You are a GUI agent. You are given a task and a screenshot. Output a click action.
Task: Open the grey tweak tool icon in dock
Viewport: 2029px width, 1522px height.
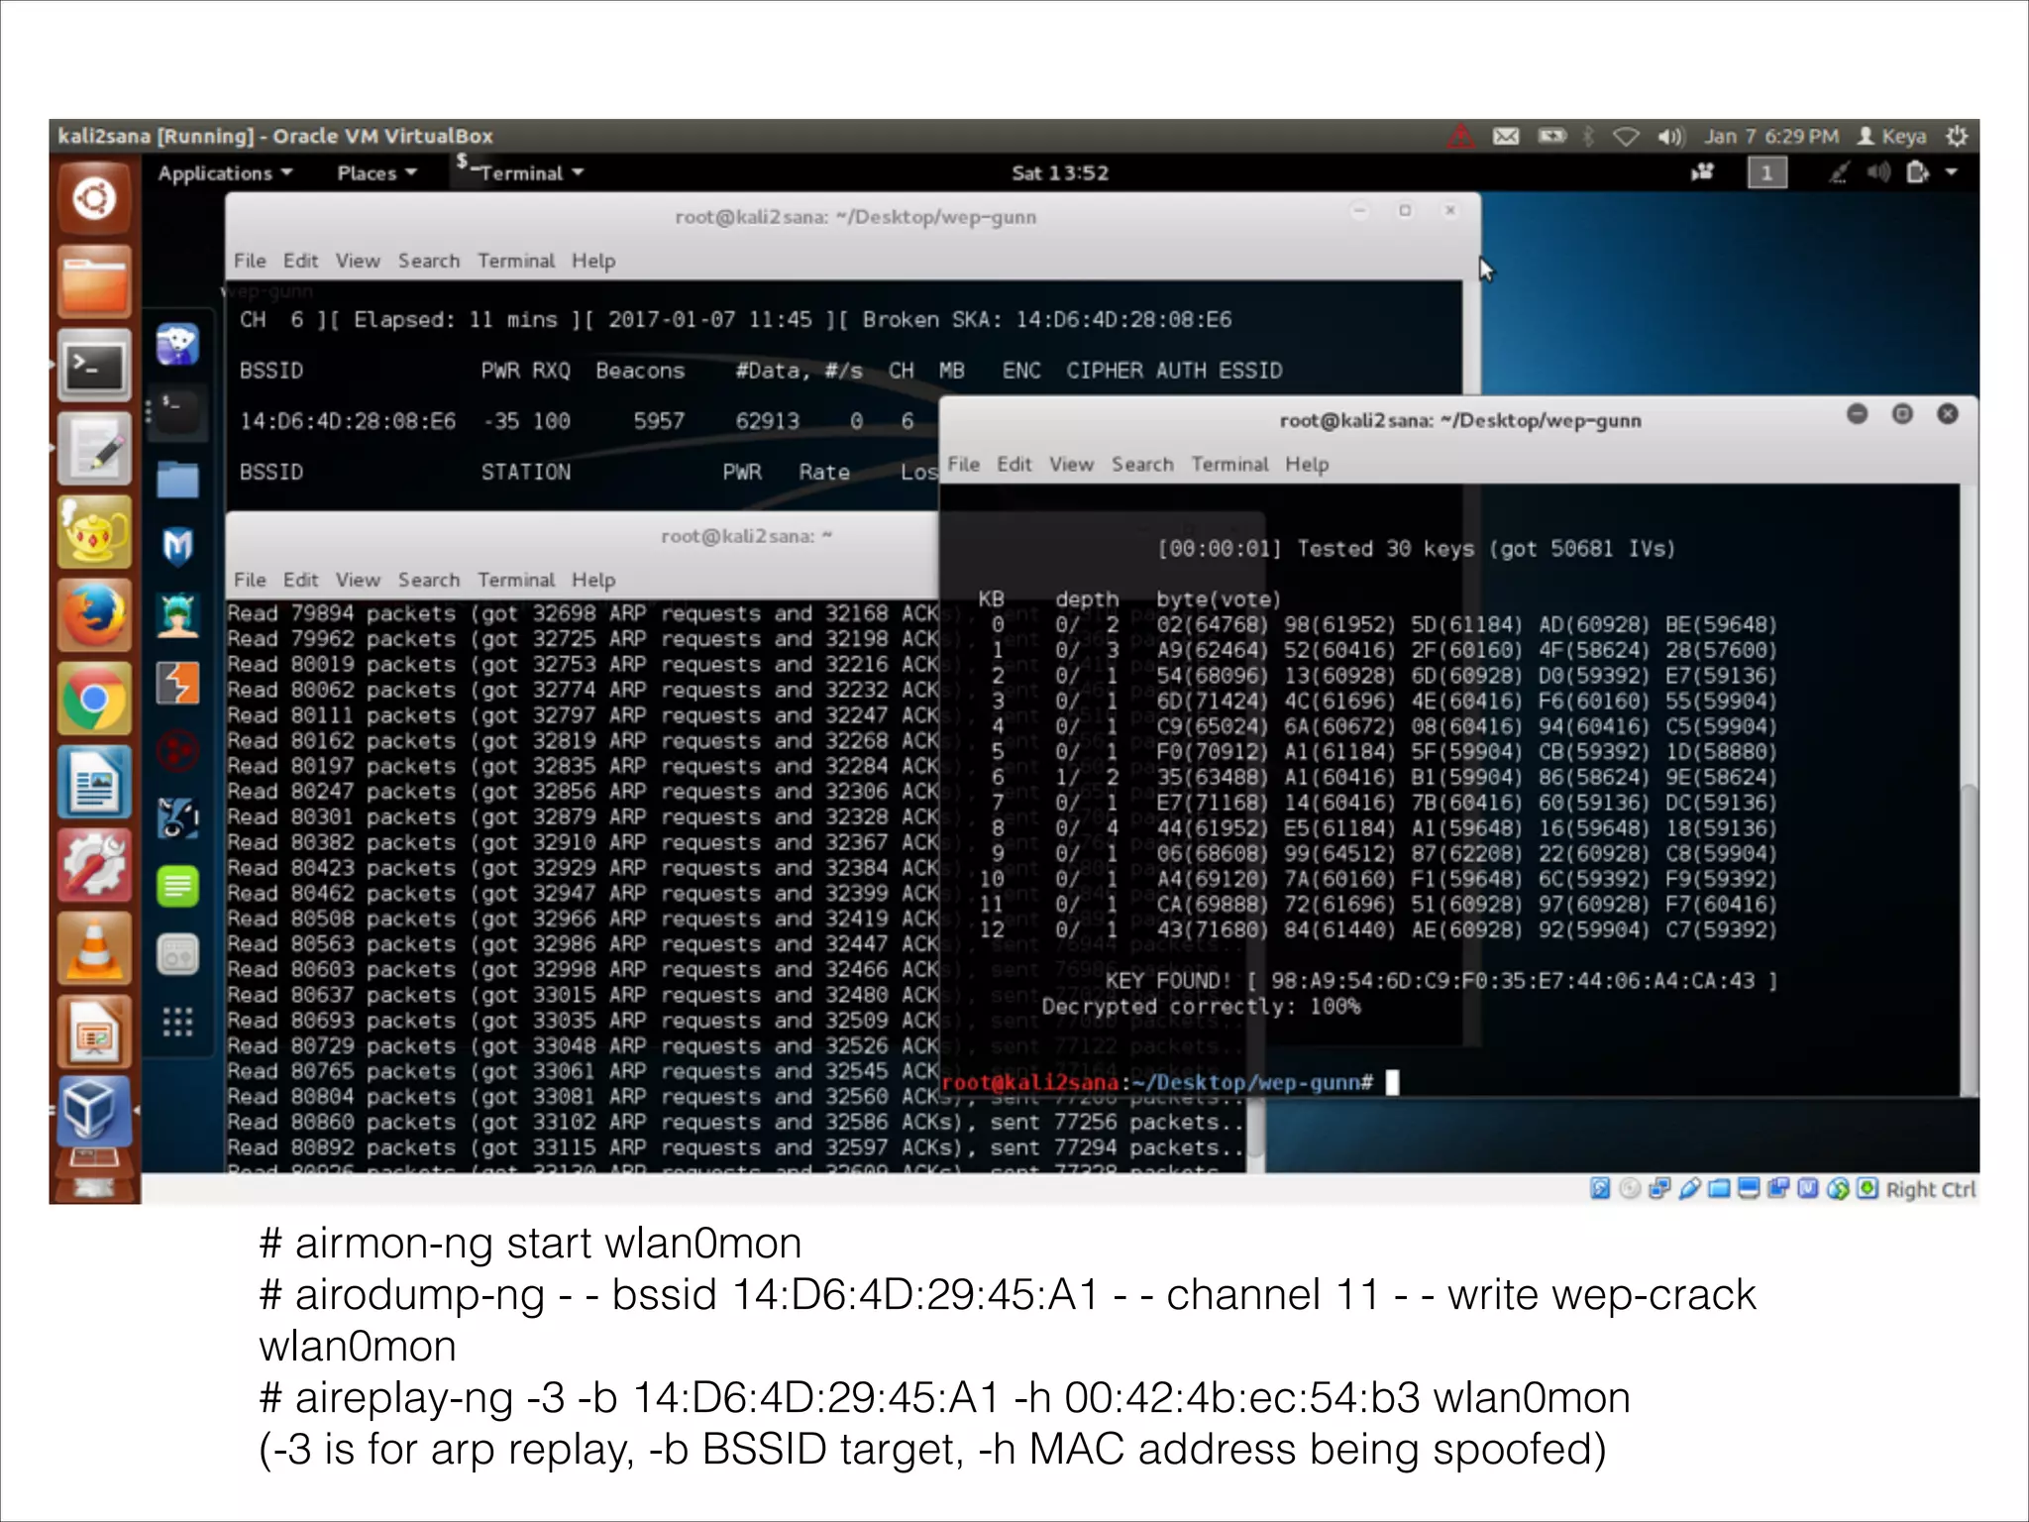pyautogui.click(x=177, y=954)
